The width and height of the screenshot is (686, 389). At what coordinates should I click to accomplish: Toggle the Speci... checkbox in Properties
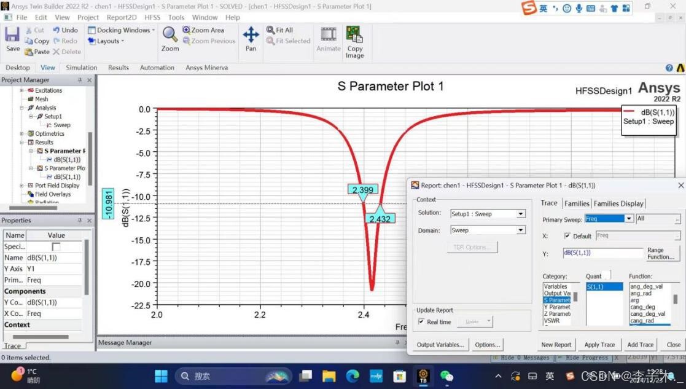pos(55,246)
